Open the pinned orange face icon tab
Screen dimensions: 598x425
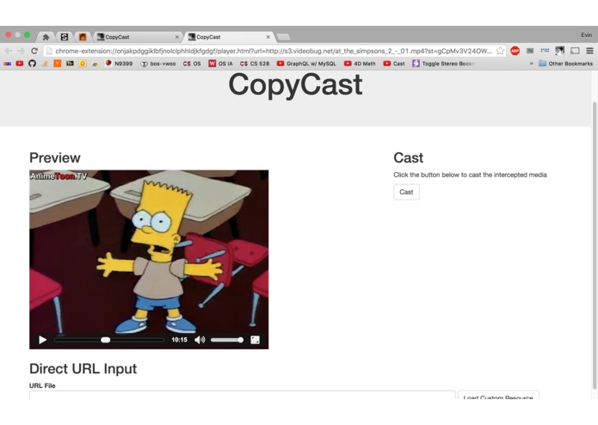coord(83,37)
